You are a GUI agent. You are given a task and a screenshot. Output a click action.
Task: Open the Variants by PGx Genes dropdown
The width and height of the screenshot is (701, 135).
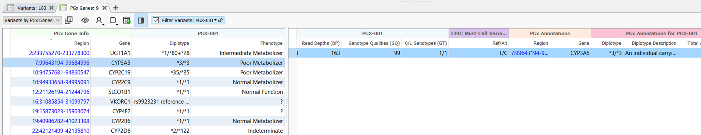(x=32, y=20)
